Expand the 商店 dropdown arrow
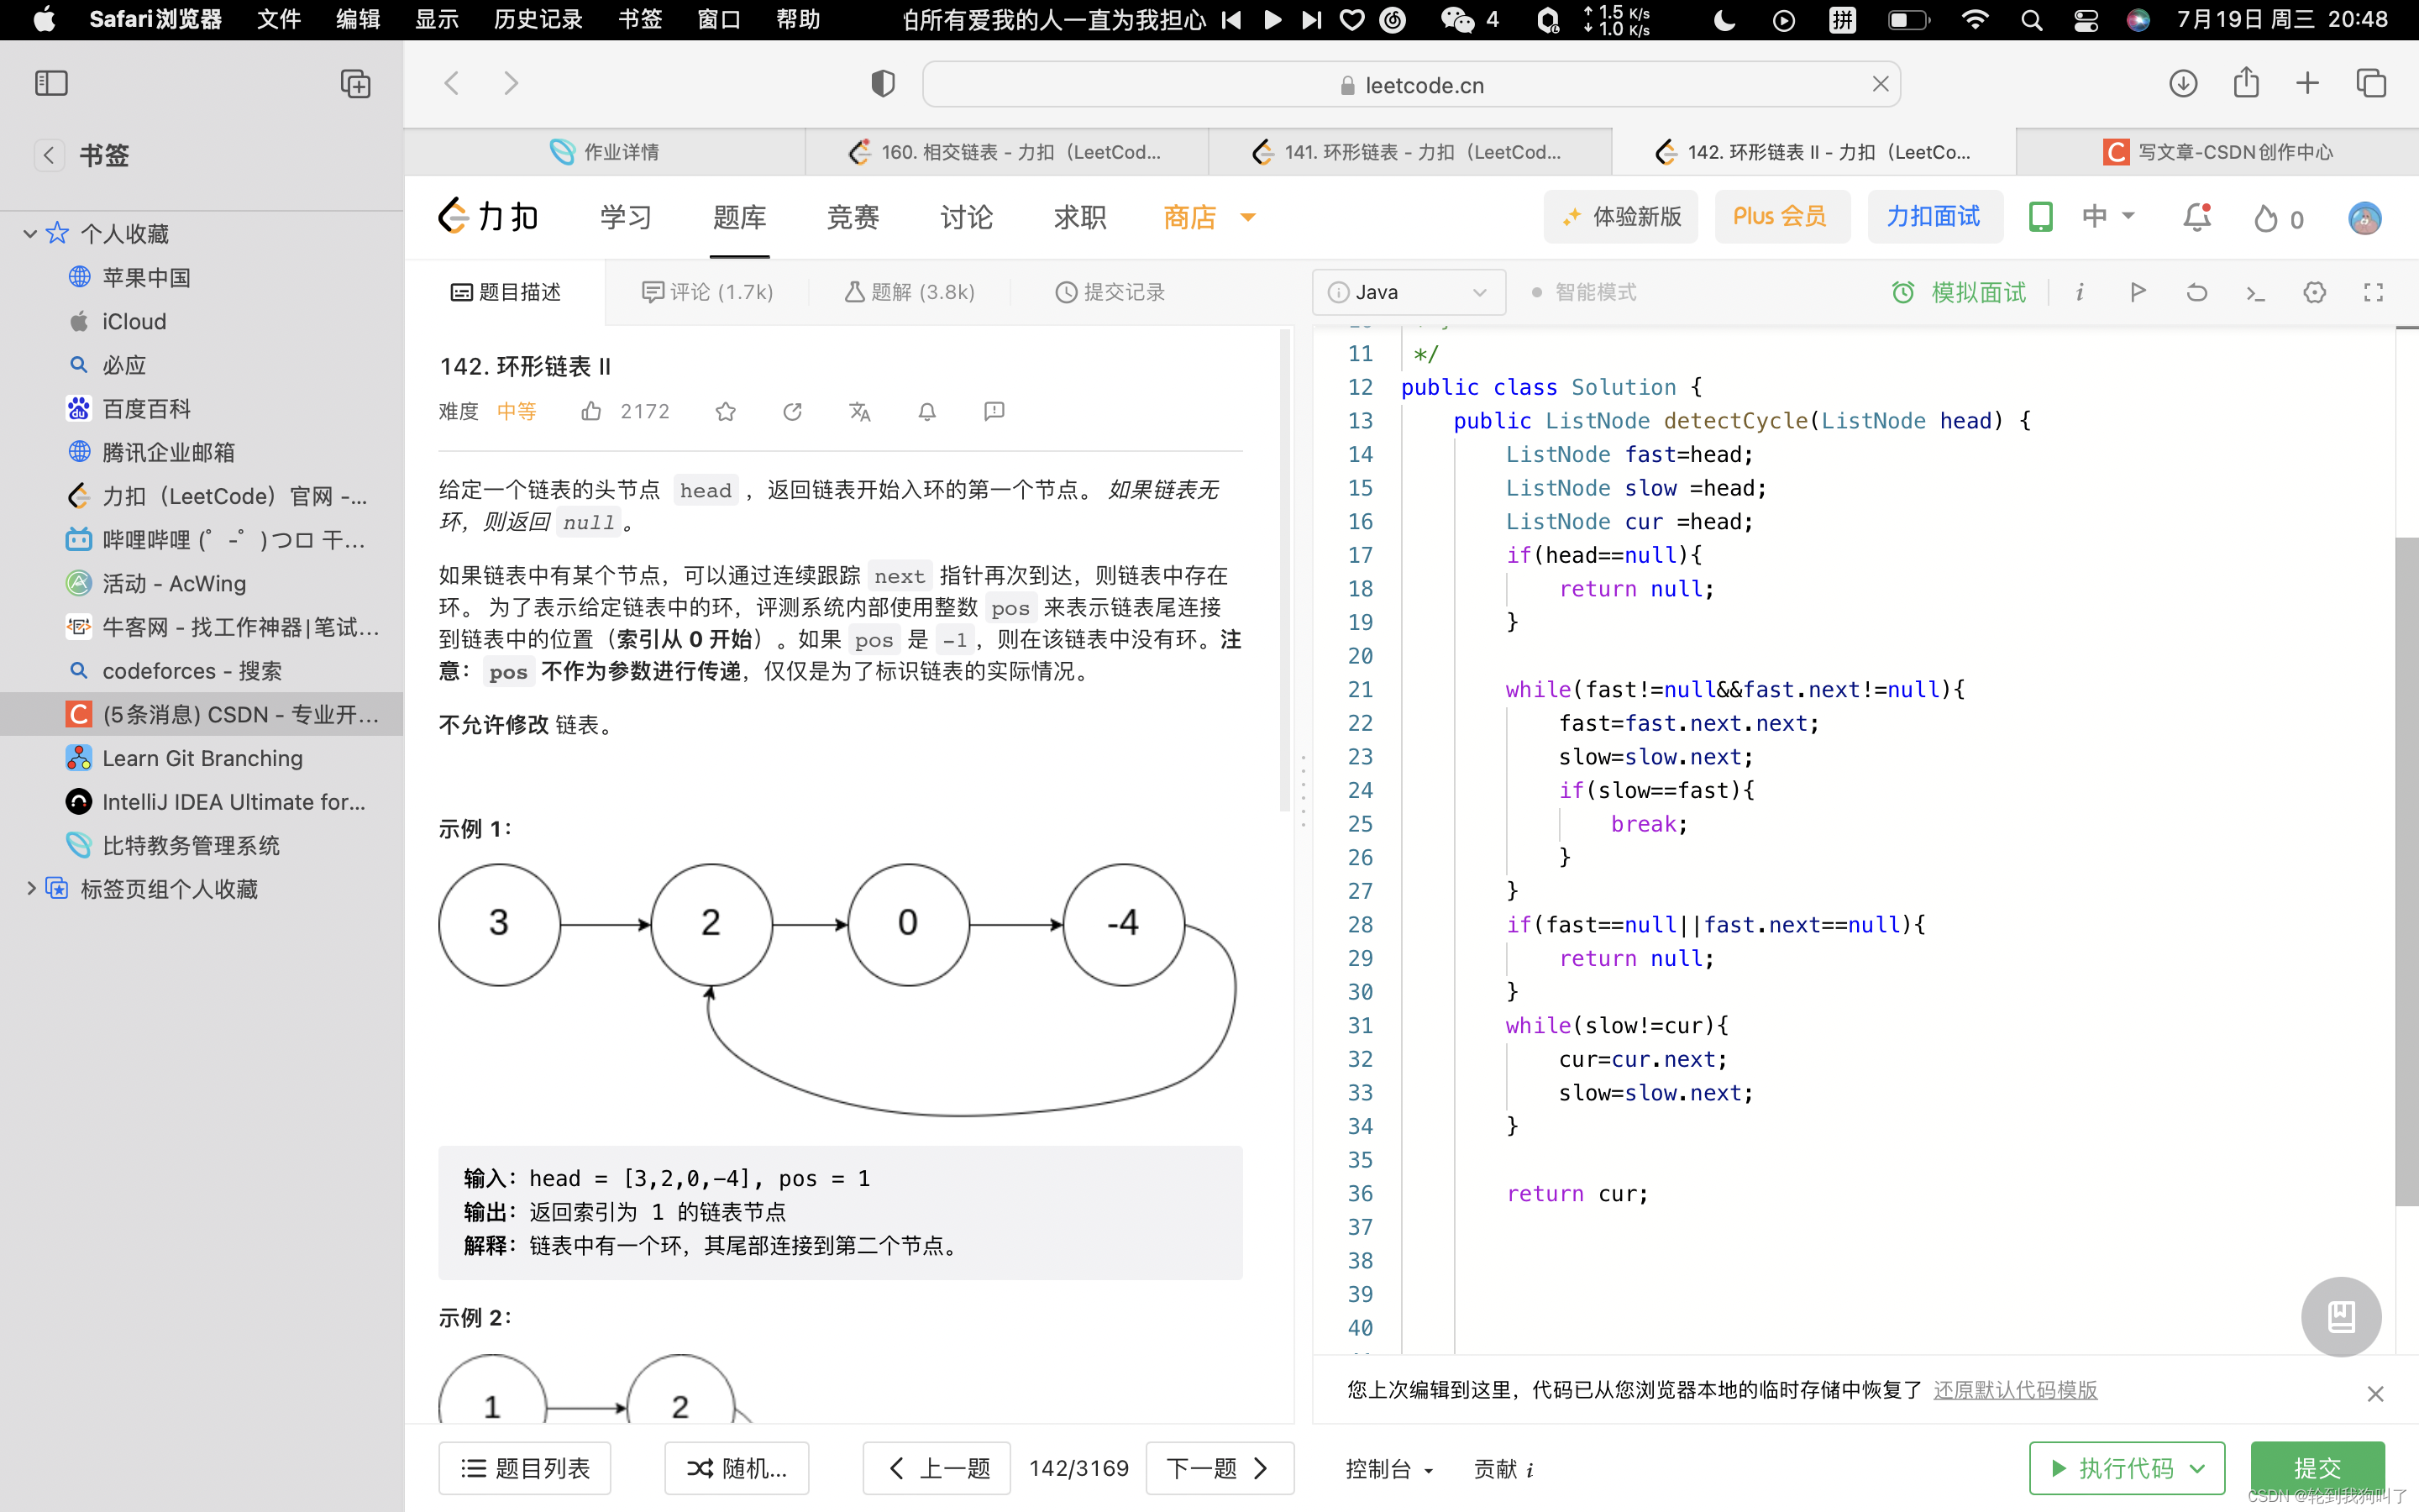2419x1512 pixels. click(x=1247, y=217)
